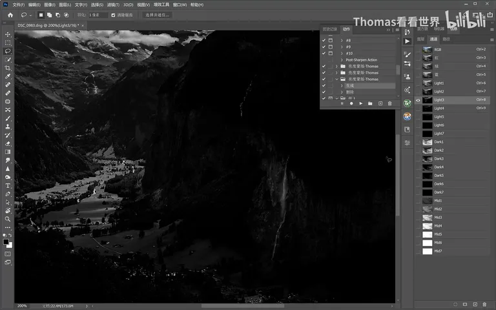
Task: Select the Zoom tool
Action: coord(8,219)
